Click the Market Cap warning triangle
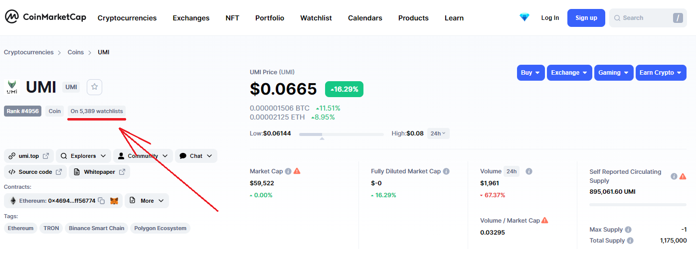This screenshot has height=256, width=696. click(x=297, y=171)
